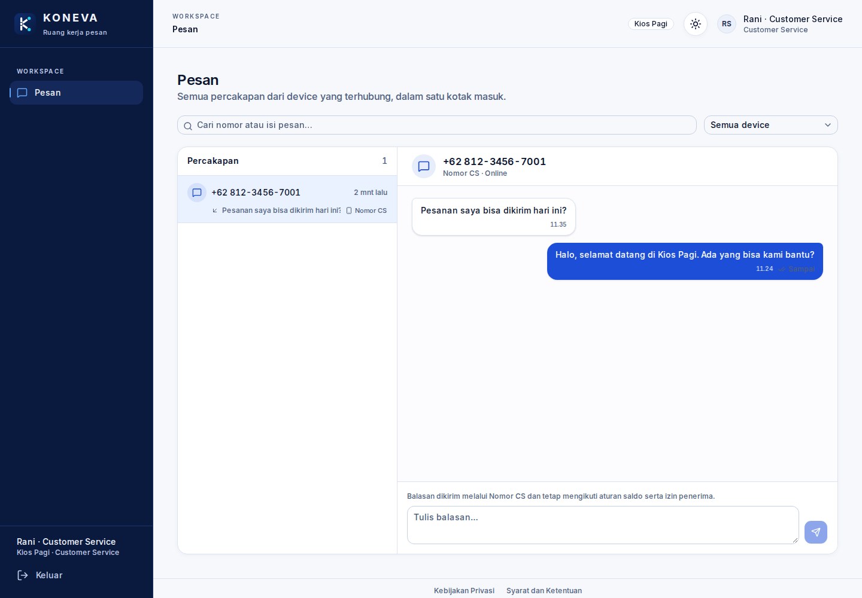Open Pesan in the sidebar

click(x=76, y=93)
